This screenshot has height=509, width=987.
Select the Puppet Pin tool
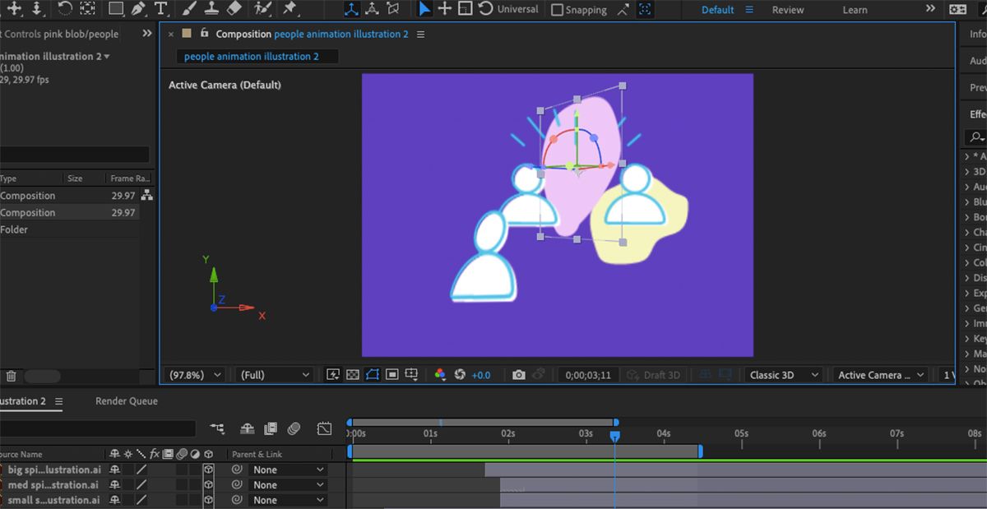point(290,10)
